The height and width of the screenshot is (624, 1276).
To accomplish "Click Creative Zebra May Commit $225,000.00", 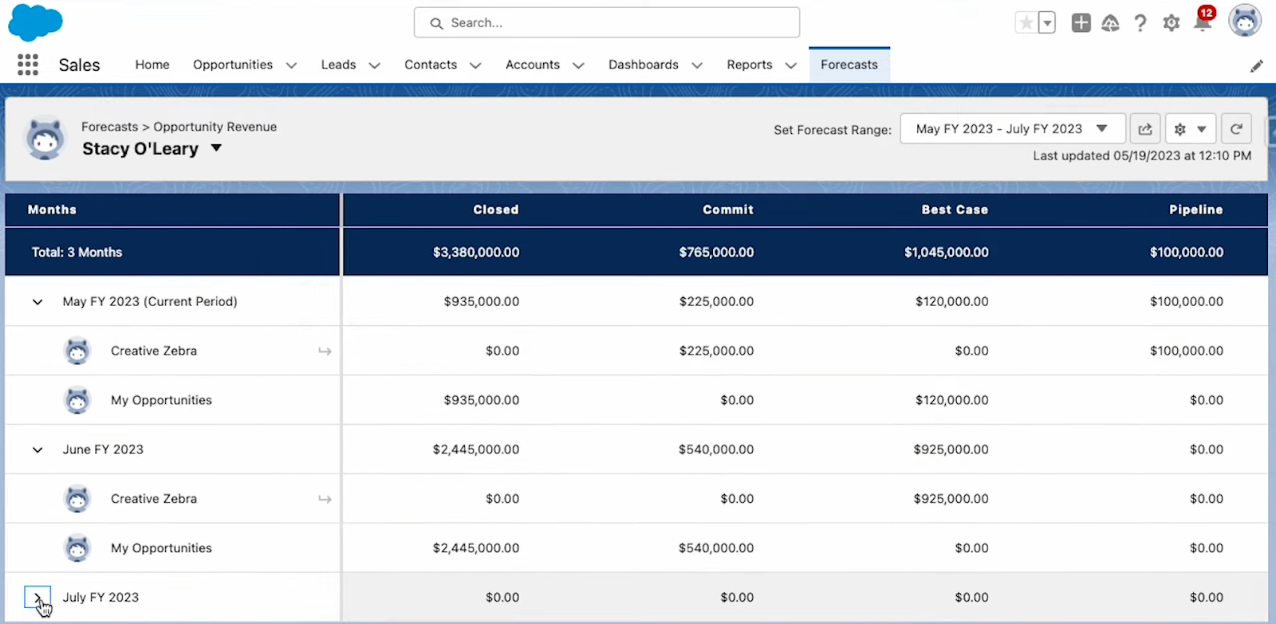I will (716, 351).
